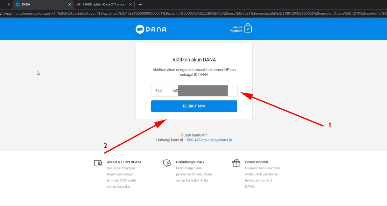Close the cut-off tab before the DANA tab
This screenshot has height=206, width=387.
point(9,4)
